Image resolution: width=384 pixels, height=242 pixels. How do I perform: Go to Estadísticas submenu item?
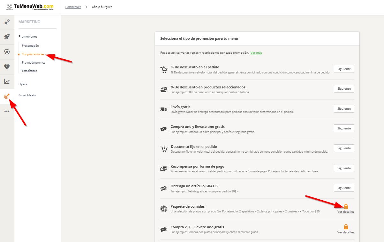click(29, 71)
